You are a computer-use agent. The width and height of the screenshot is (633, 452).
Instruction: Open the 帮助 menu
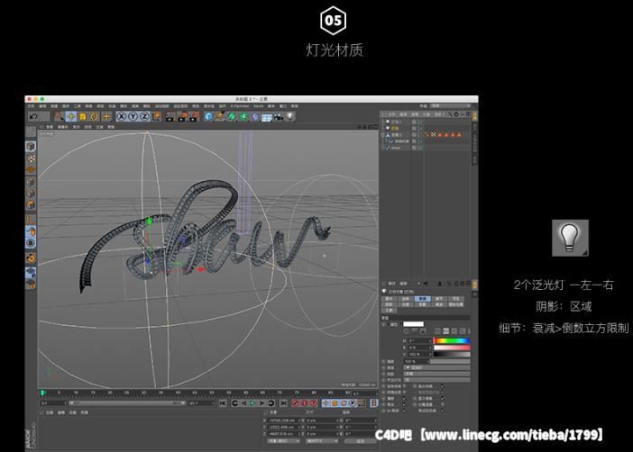pos(295,106)
